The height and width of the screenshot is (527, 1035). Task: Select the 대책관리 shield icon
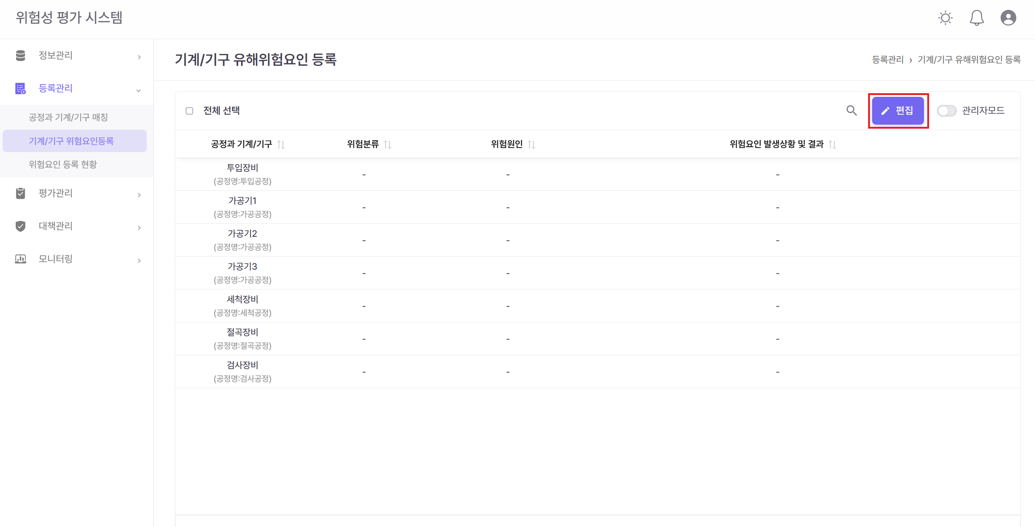point(20,226)
